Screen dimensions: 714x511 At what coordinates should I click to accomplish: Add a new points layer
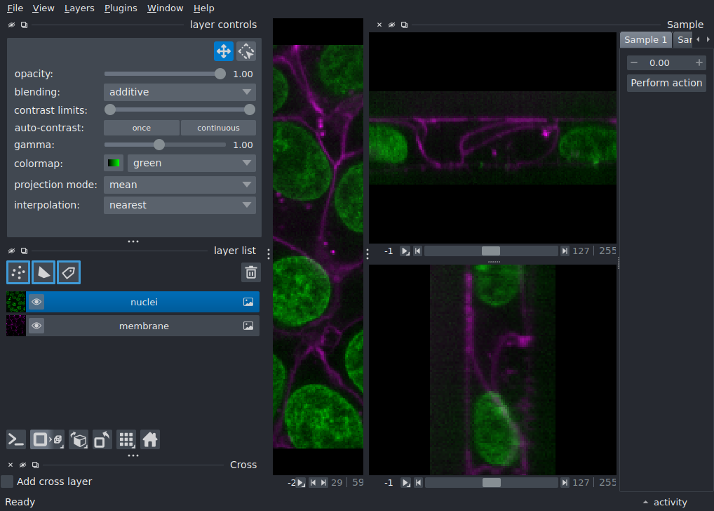(18, 272)
